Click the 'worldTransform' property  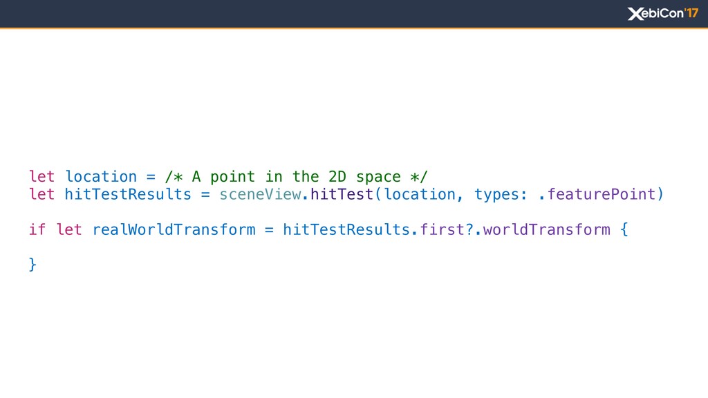pyautogui.click(x=546, y=229)
